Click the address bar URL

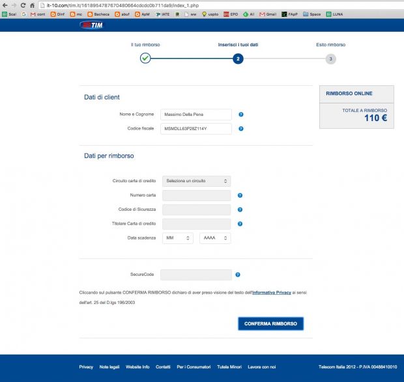(123, 5)
